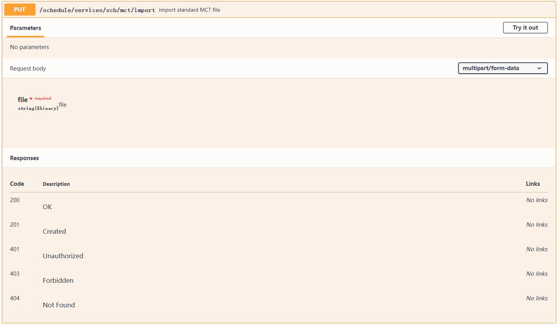Click the 'file' field name
Image resolution: width=560 pixels, height=326 pixels.
23,100
